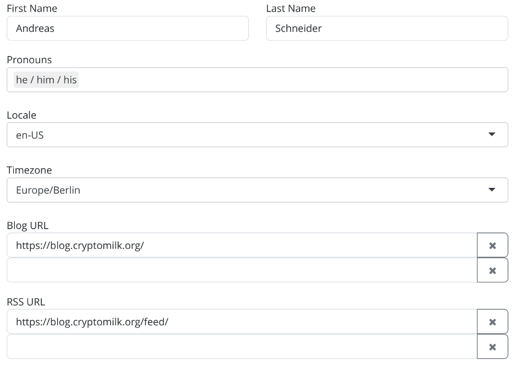Click the Timezone label
The height and width of the screenshot is (373, 515).
tap(29, 170)
